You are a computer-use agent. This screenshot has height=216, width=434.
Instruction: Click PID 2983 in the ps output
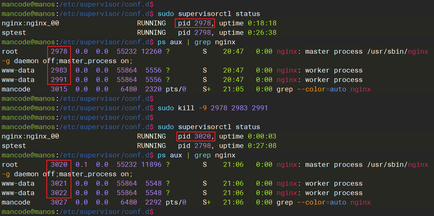(59, 70)
